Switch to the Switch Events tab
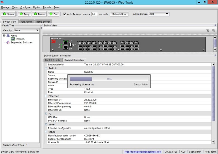Image resolution: width=218 pixels, height=154 pixels. [x=53, y=60]
